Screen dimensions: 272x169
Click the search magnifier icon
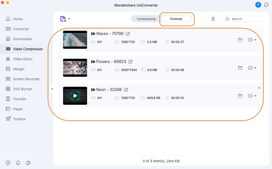[228, 19]
